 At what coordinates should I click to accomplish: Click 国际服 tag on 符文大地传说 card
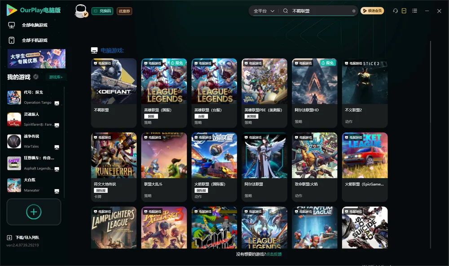[x=101, y=191]
